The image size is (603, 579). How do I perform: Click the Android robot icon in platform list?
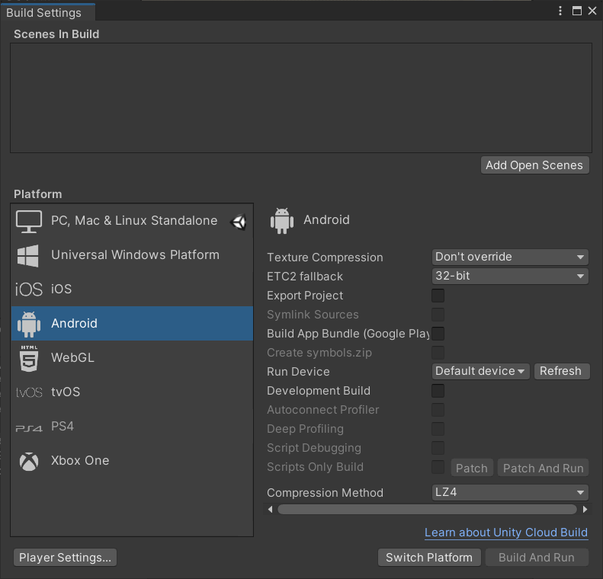point(29,324)
